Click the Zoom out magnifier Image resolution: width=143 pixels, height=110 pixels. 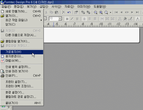[x=96, y=12]
